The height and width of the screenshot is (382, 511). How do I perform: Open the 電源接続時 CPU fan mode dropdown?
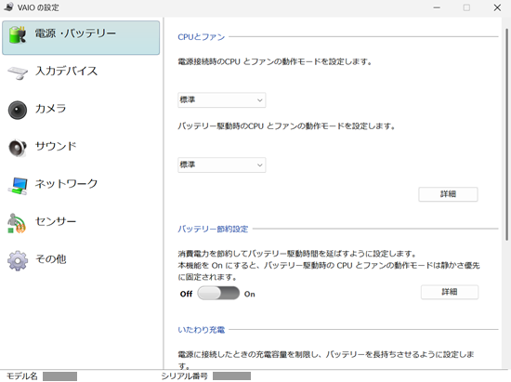[222, 100]
